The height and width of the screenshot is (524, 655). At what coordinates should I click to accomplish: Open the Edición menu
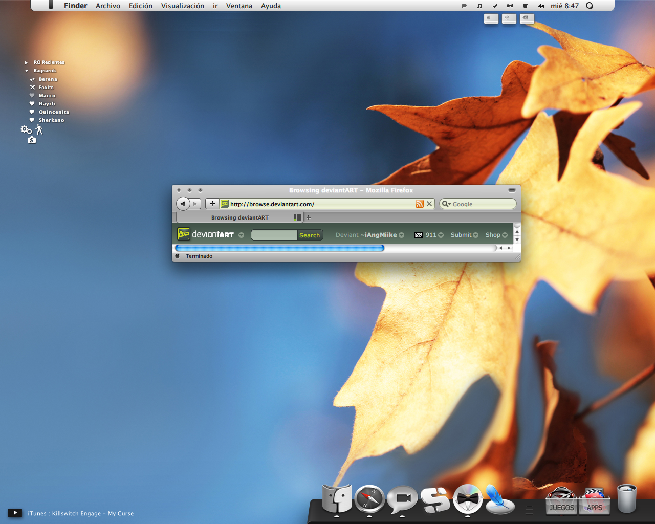141,6
